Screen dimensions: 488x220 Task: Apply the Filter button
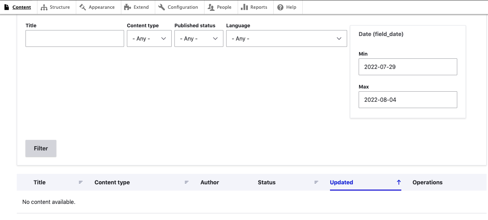tap(41, 148)
